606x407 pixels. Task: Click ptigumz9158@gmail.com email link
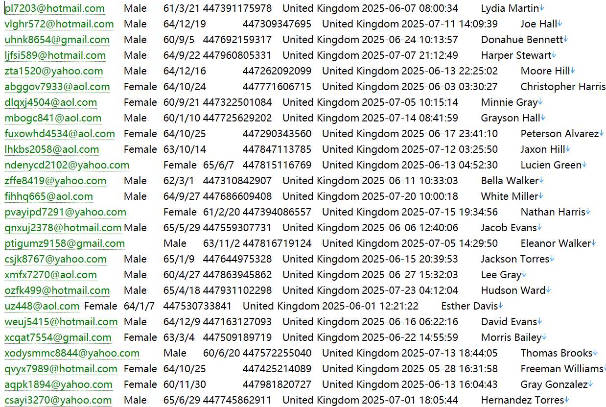click(65, 243)
